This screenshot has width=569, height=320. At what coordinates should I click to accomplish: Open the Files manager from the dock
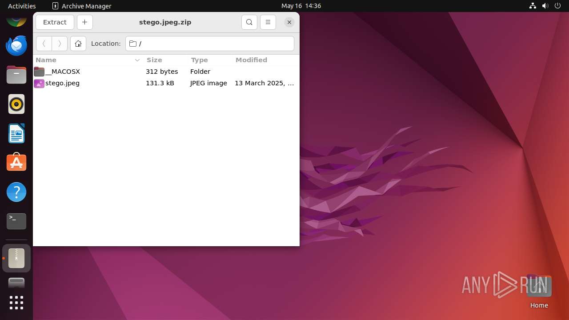tap(16, 75)
